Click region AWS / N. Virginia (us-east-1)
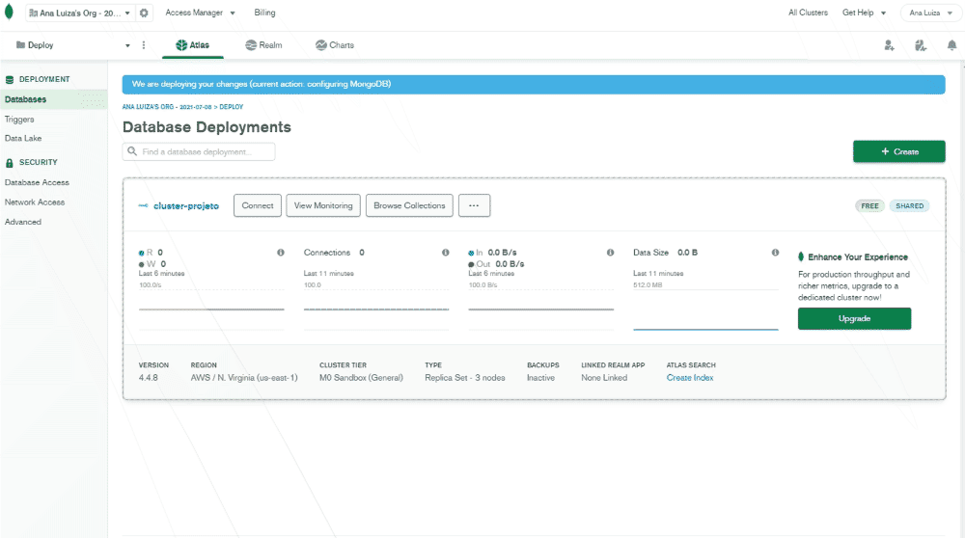The height and width of the screenshot is (538, 965). point(244,378)
